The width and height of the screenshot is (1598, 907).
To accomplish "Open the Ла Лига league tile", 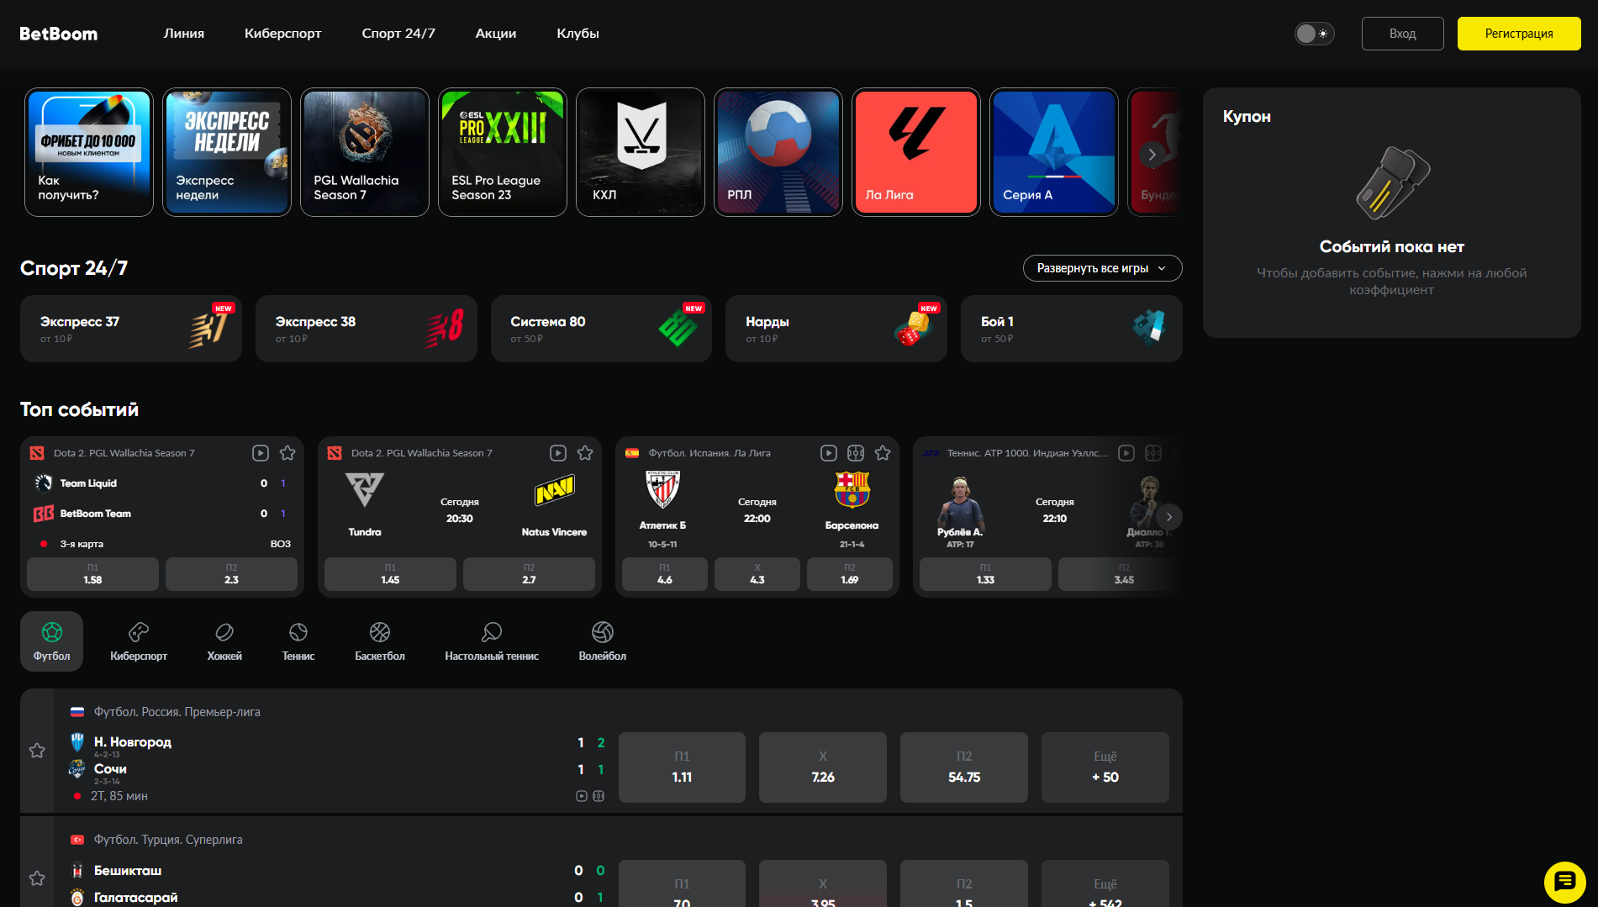I will click(916, 152).
